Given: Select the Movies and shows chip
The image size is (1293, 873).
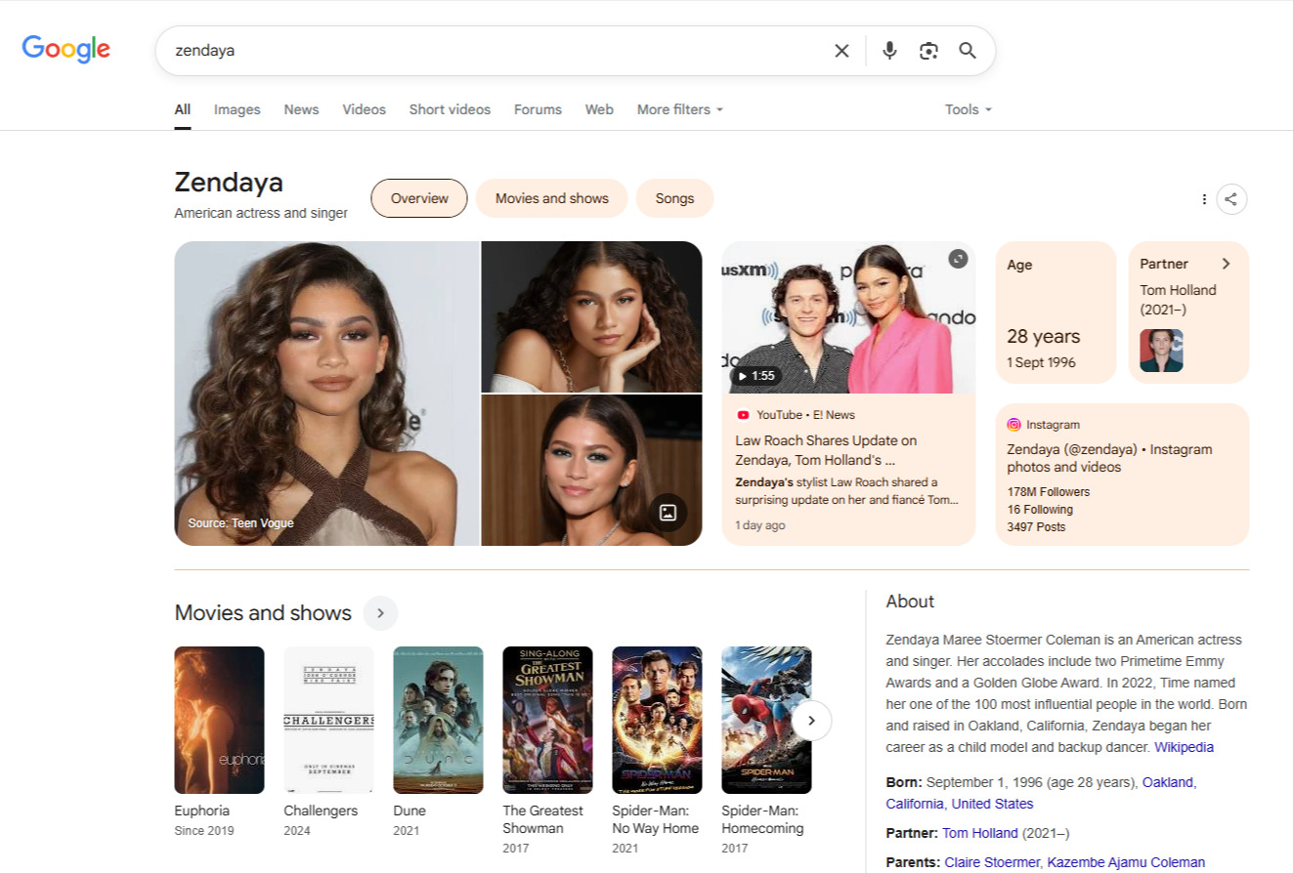Looking at the screenshot, I should [552, 198].
